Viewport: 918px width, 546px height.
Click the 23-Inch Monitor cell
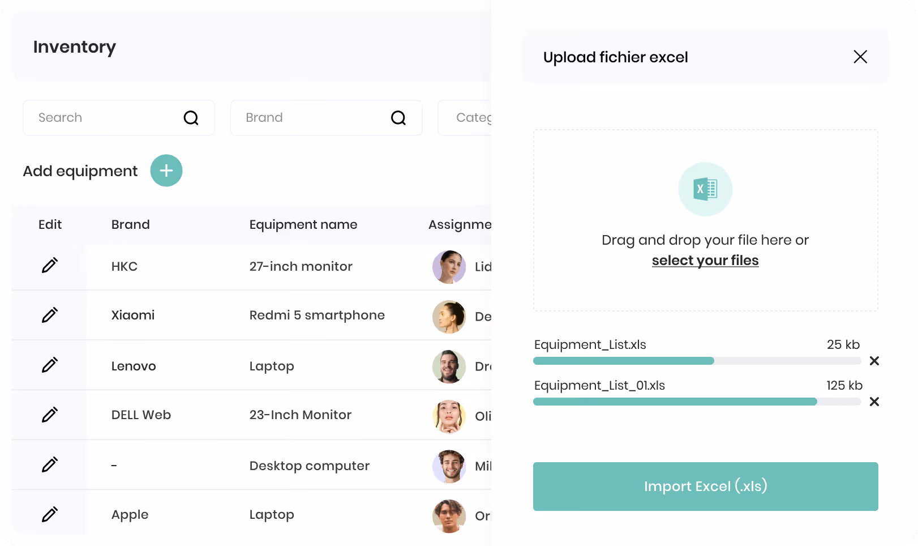tap(301, 415)
